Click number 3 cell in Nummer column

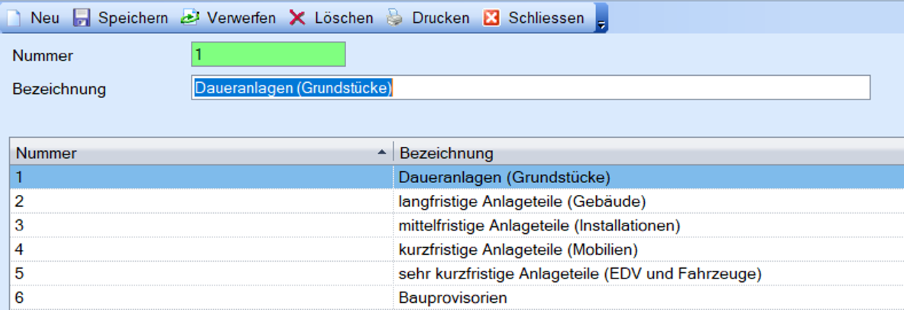click(x=20, y=226)
